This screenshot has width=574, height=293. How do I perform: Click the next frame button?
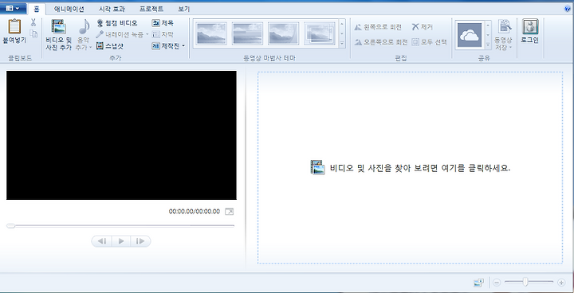pos(140,241)
